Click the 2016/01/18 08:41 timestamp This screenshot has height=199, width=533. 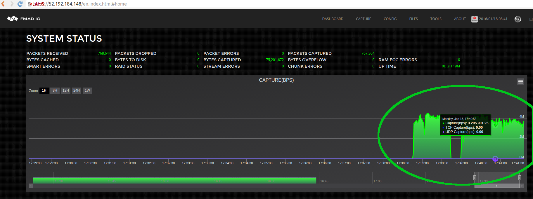(493, 19)
